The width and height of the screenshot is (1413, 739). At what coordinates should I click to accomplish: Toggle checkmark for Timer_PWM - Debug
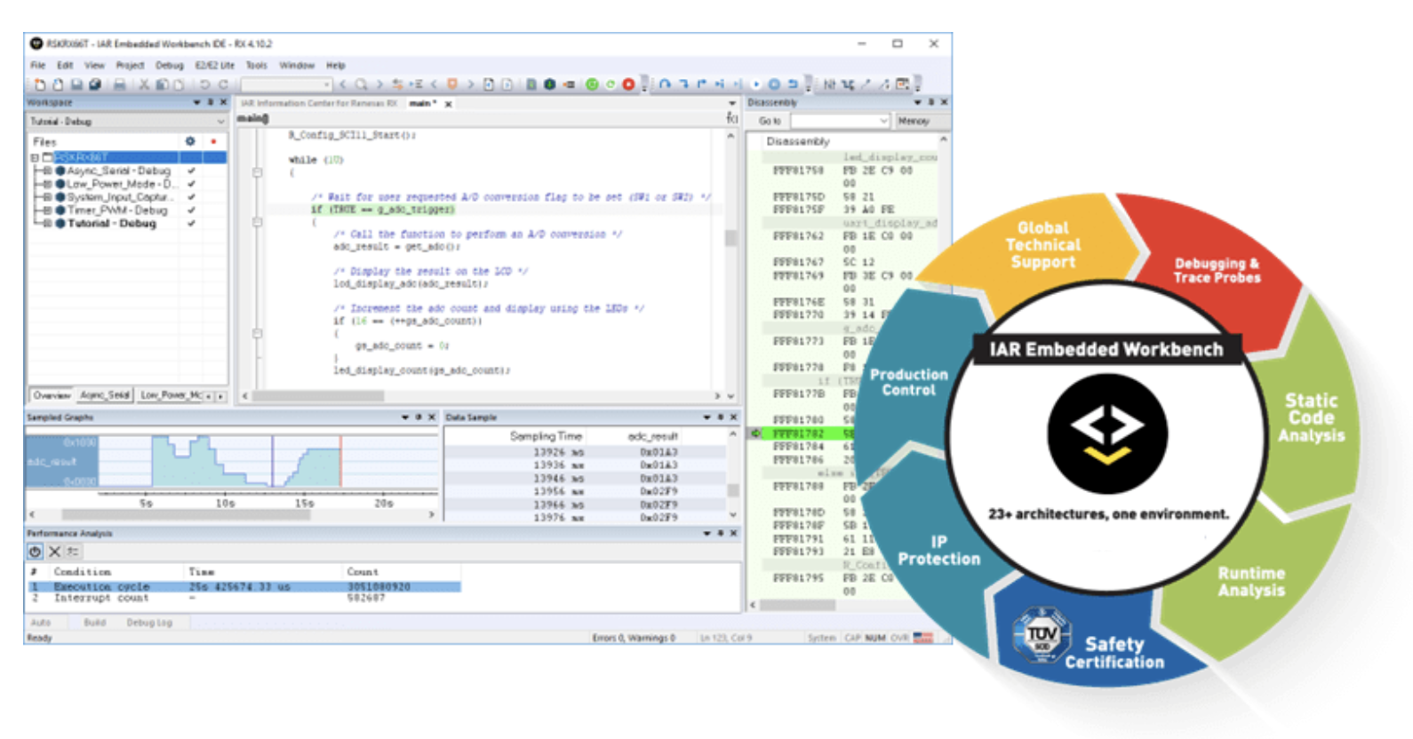click(191, 211)
